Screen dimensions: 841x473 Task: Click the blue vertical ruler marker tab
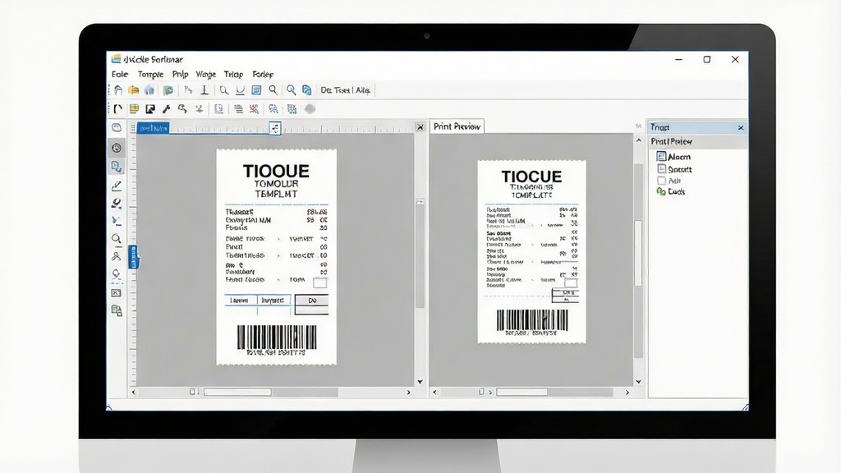point(132,256)
